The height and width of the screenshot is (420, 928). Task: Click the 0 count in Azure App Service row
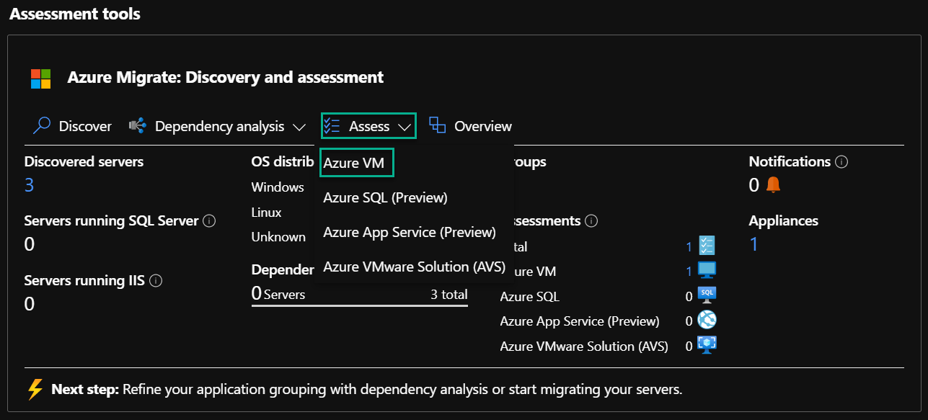click(x=689, y=321)
